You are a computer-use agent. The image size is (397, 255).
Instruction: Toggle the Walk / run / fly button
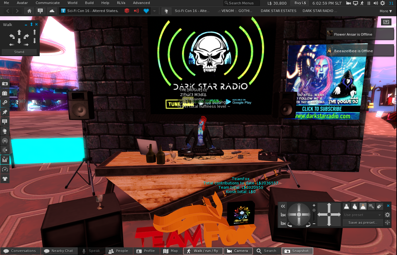[202, 251]
